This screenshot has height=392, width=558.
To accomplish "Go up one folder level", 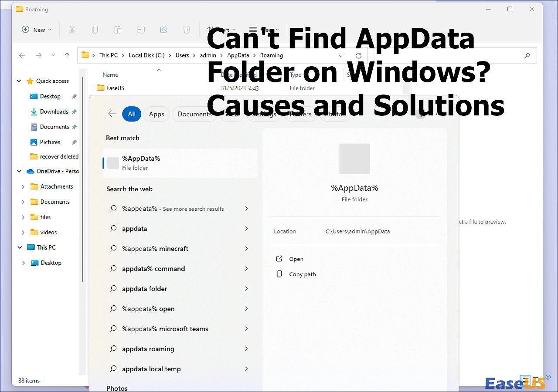I will (x=67, y=55).
